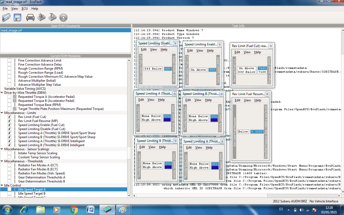Launch Internet Explorer from the taskbar

coord(24,210)
